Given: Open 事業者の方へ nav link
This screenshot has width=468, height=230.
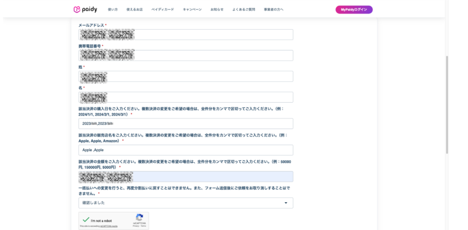Looking at the screenshot, I should 273,10.
